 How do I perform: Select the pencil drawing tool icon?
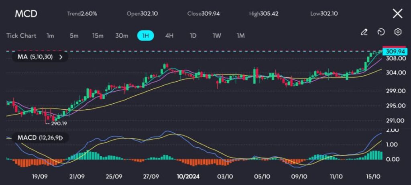point(364,32)
